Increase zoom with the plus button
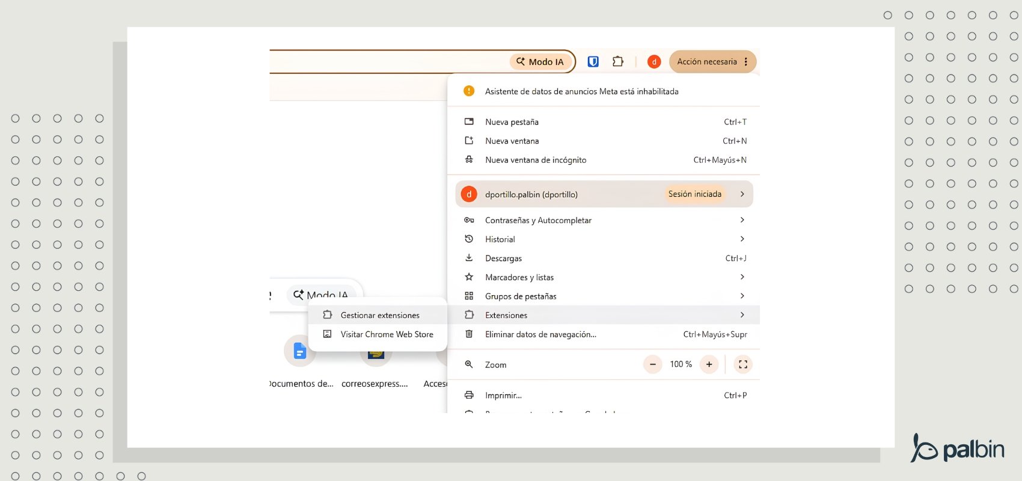This screenshot has width=1022, height=481. click(x=709, y=364)
